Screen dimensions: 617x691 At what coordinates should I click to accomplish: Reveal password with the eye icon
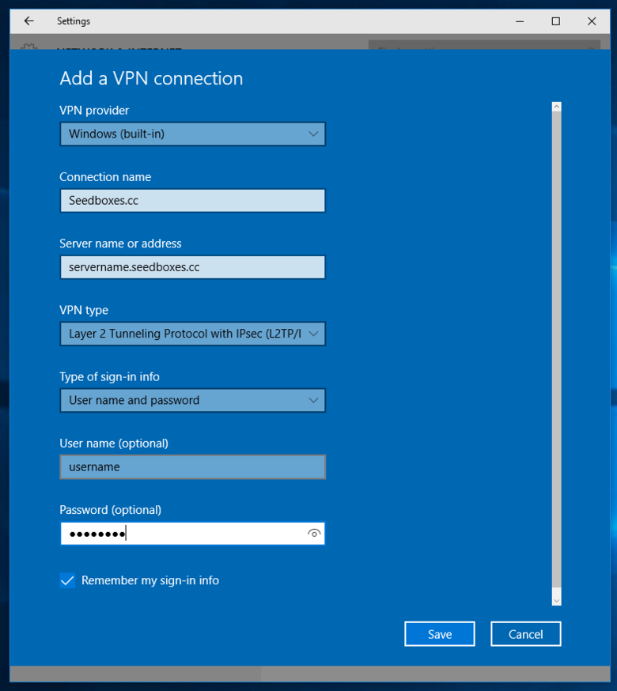click(x=314, y=534)
